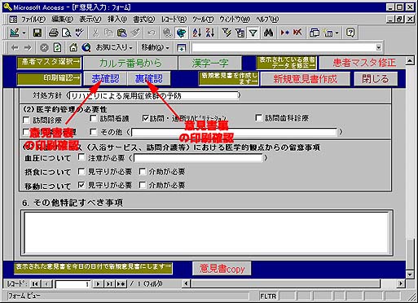The image size is (418, 303).
Task: Uncheck 移動 見守りが必要 checkbox
Action: tap(81, 185)
